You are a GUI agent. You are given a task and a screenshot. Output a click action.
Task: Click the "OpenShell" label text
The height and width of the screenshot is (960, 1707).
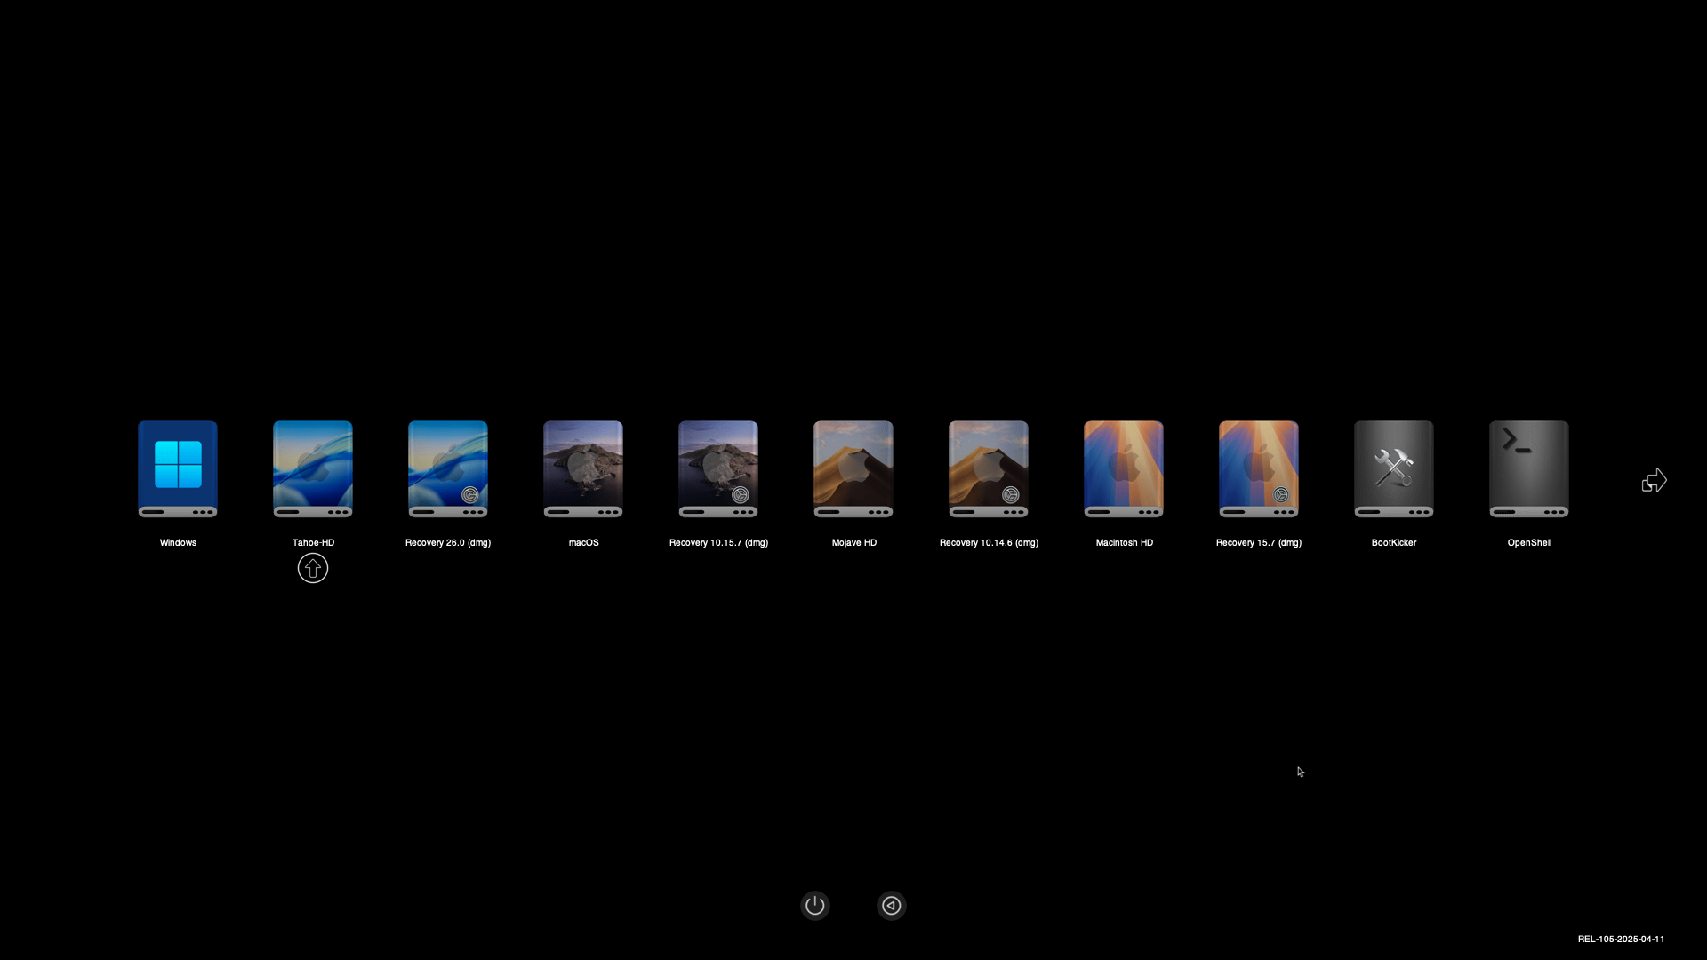coord(1529,542)
